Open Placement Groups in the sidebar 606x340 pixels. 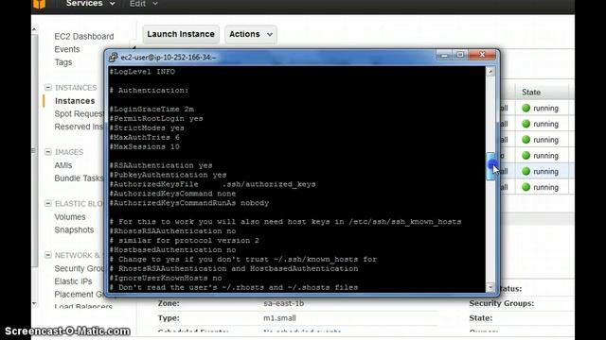click(x=80, y=295)
